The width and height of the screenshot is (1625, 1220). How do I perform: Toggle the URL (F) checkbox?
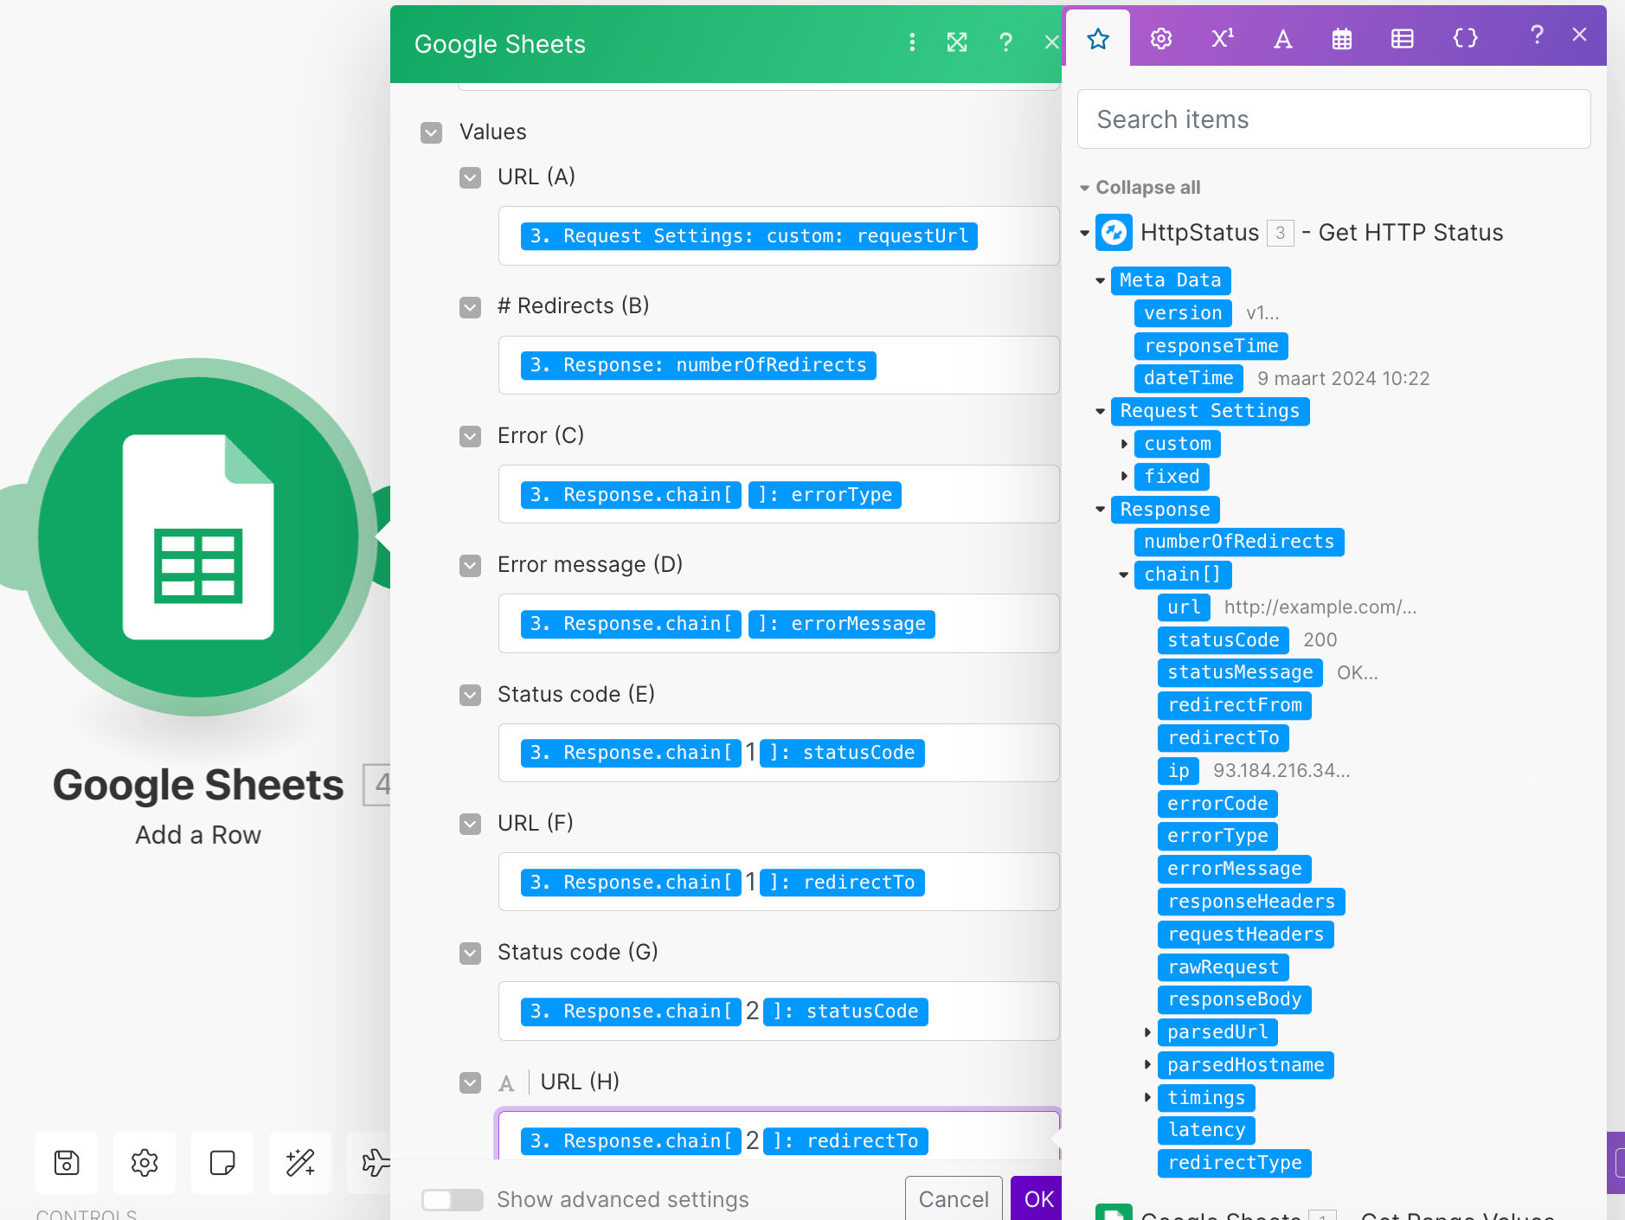tap(470, 824)
